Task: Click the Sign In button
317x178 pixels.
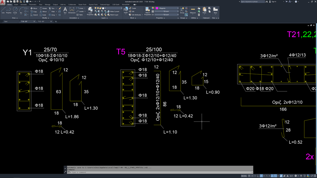Action: point(273,1)
